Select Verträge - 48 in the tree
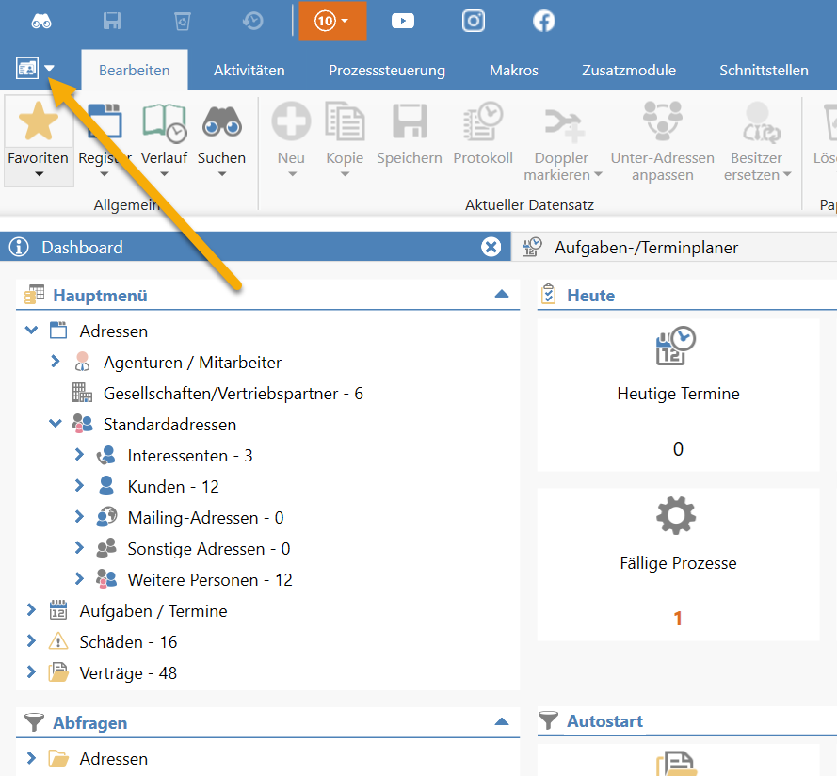The image size is (837, 776). (128, 673)
